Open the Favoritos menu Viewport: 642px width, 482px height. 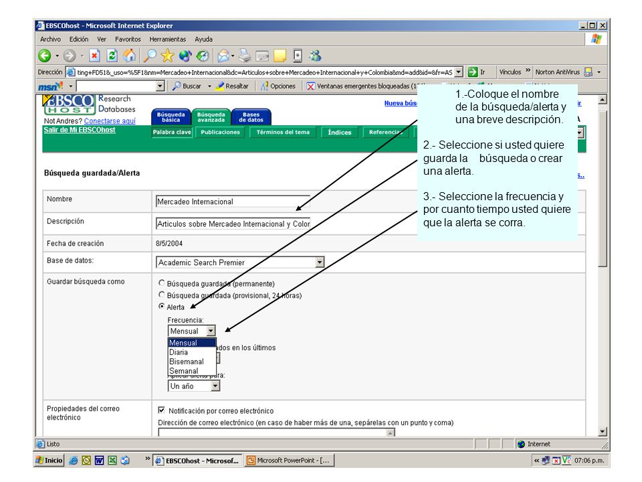coord(128,39)
